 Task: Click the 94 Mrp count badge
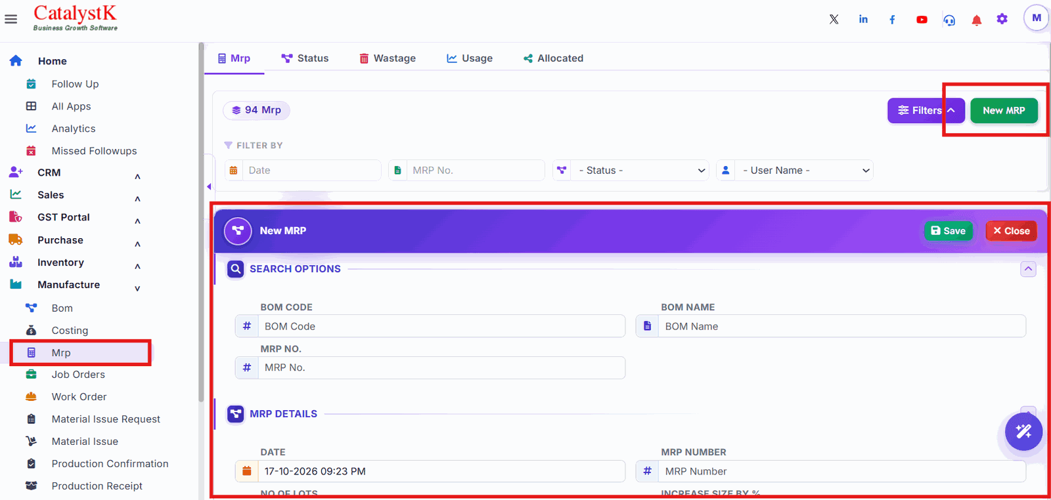coord(256,110)
